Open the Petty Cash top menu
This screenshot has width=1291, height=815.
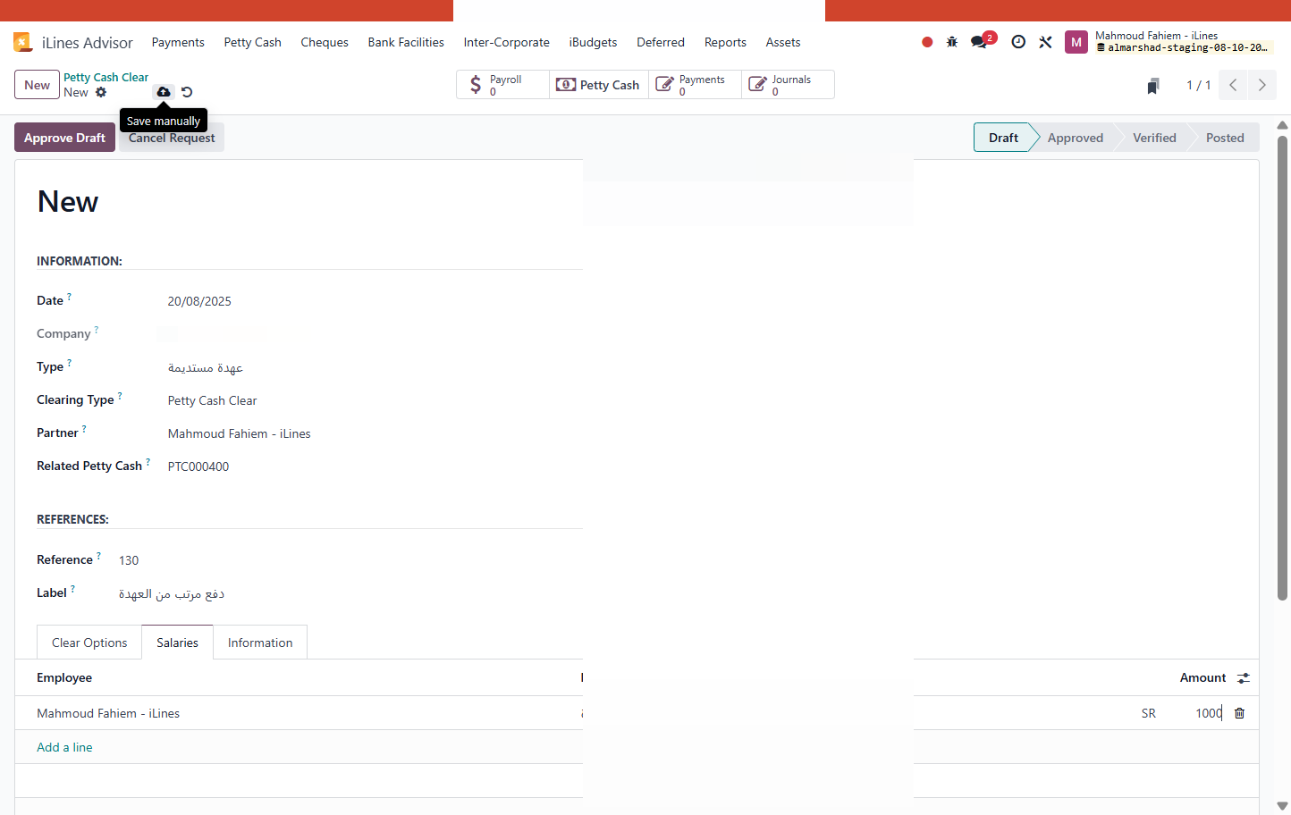(253, 42)
